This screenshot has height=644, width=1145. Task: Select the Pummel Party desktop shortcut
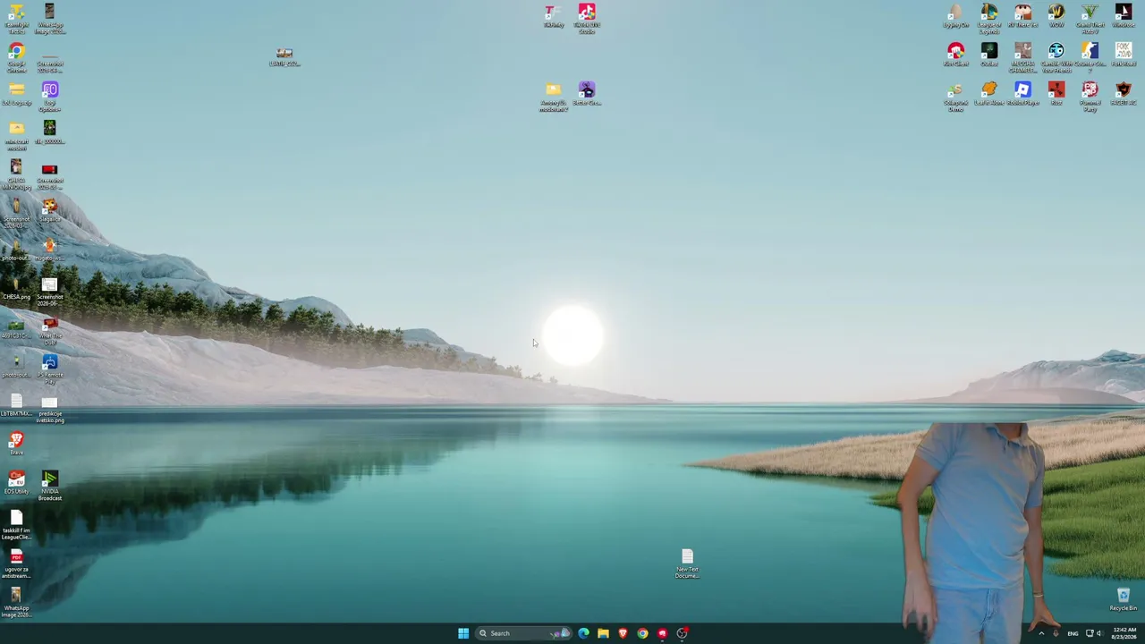(x=1090, y=97)
